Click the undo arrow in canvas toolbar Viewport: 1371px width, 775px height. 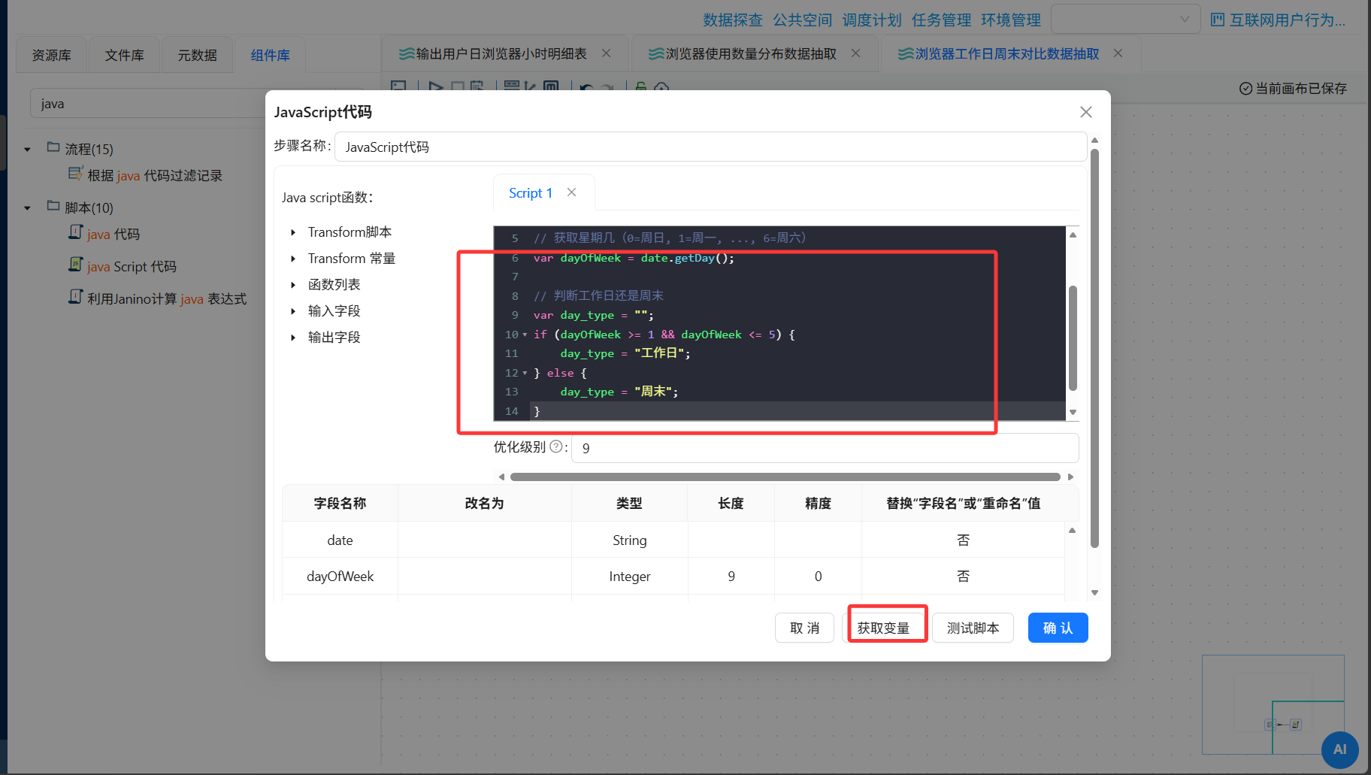587,86
